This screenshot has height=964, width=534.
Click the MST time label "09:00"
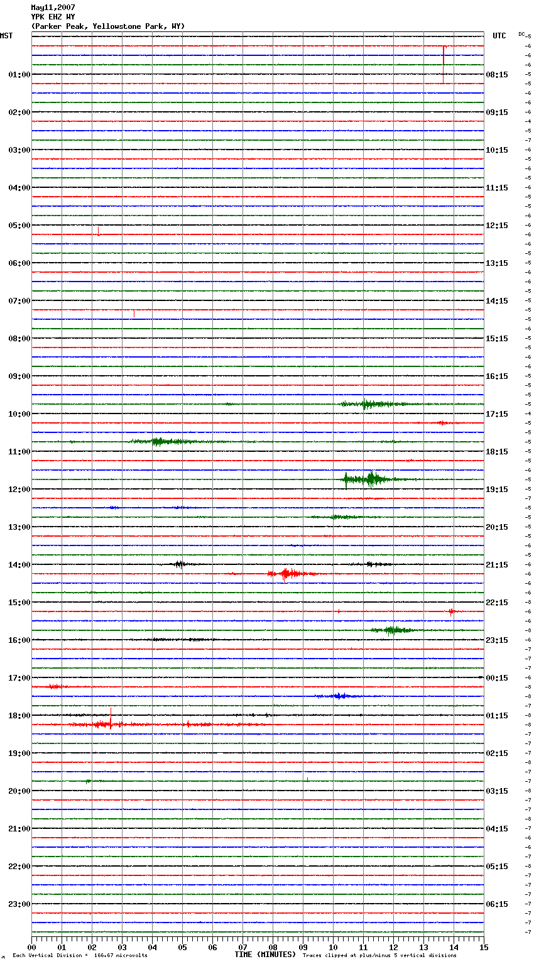19,376
